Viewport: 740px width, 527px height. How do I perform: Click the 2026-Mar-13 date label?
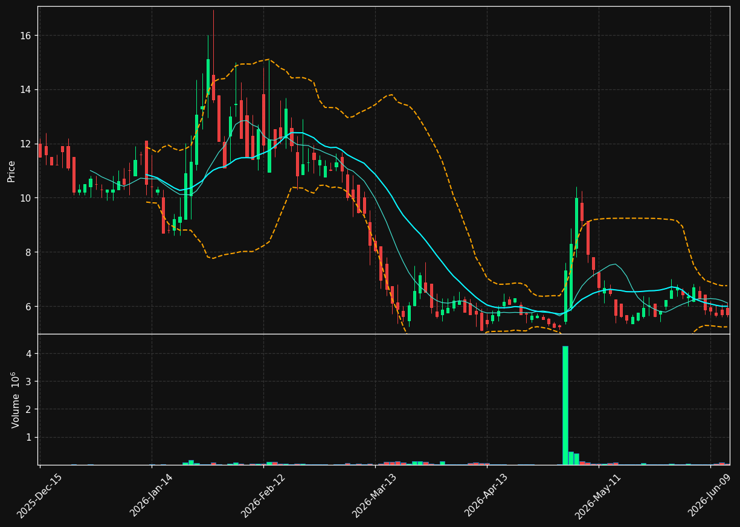pos(375,495)
